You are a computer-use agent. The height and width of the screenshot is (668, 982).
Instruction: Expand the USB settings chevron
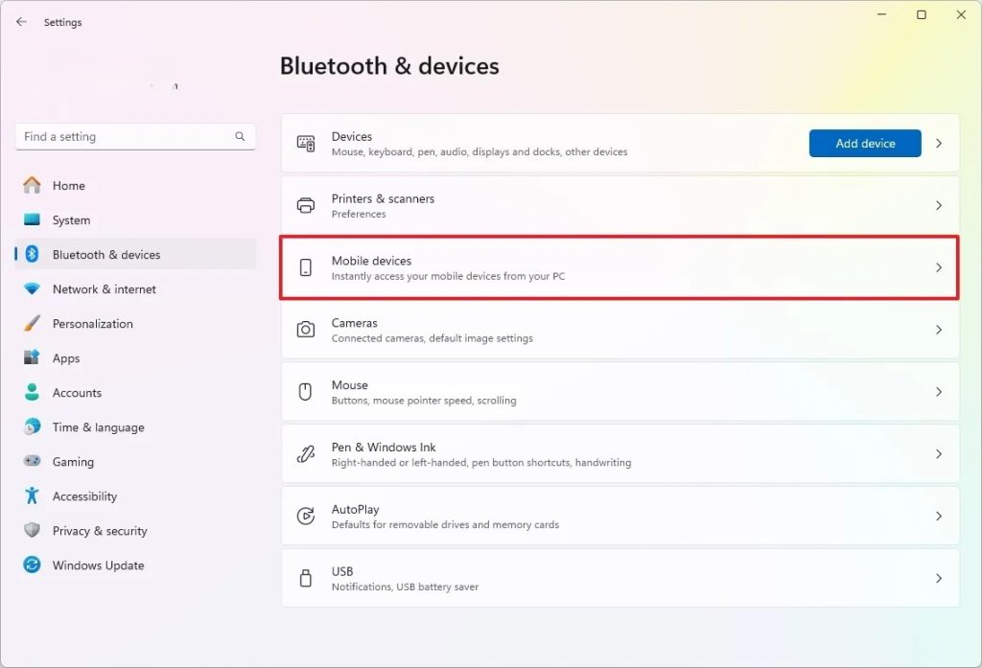(939, 578)
